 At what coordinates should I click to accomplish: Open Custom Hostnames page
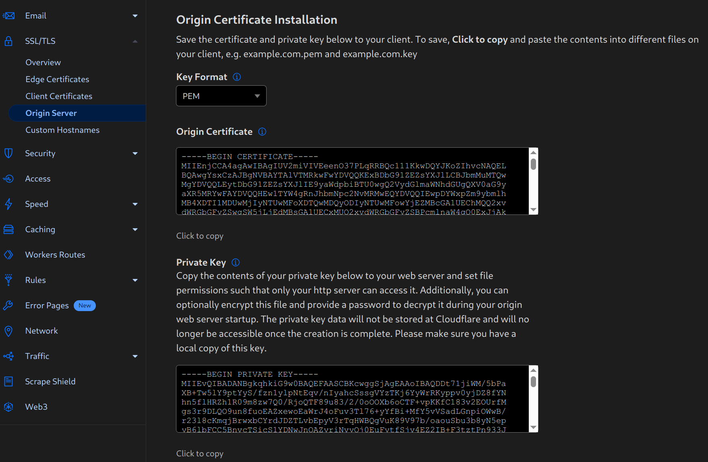coord(62,130)
